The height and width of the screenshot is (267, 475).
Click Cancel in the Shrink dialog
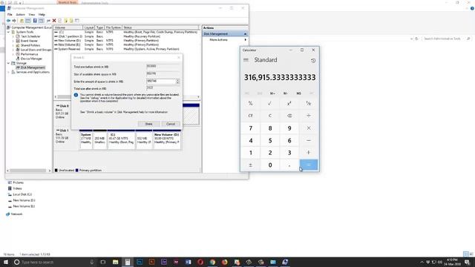[x=171, y=124]
